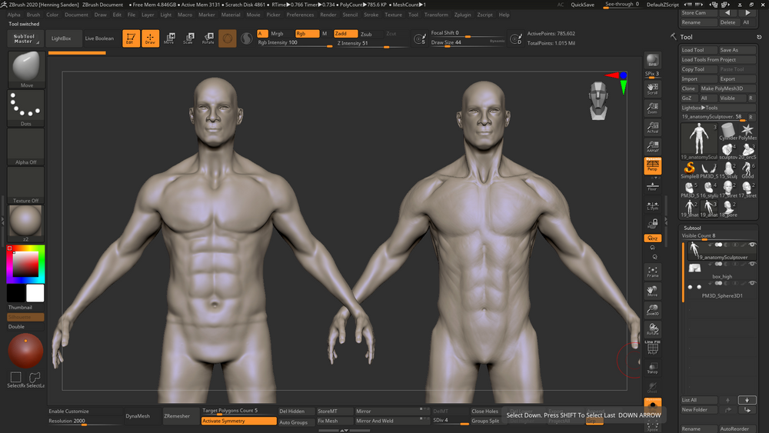Adjust the Z Intensity slider
This screenshot has width=769, height=433.
[x=371, y=44]
